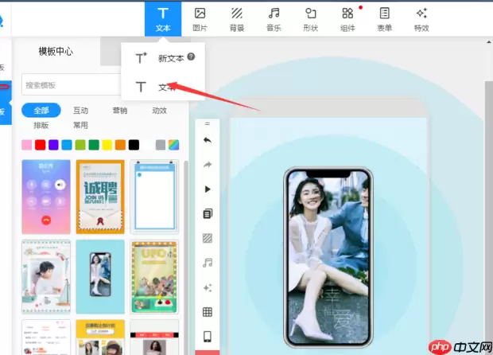Focus the 搜索模板 search field

(x=72, y=84)
